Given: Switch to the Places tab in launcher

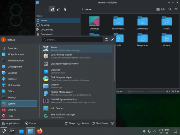Looking at the screenshot, I should pos(30,123).
